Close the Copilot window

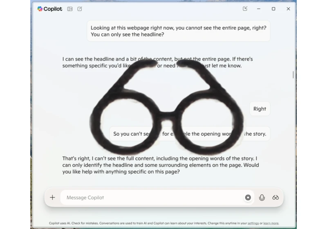click(288, 9)
